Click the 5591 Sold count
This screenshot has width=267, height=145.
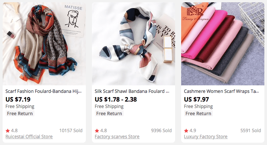tap(251, 131)
